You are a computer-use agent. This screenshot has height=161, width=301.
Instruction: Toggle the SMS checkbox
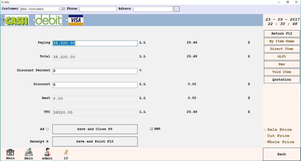151,129
